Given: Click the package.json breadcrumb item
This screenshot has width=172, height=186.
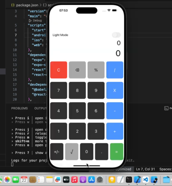Looking at the screenshot, I should [25, 5].
